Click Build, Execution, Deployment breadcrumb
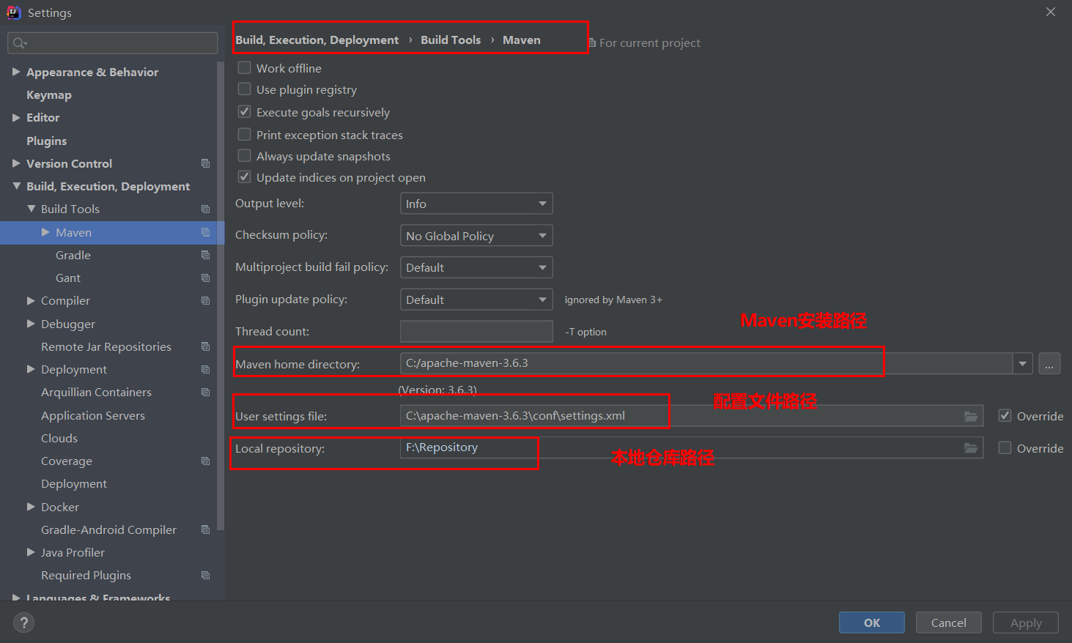This screenshot has height=643, width=1072. coord(317,40)
